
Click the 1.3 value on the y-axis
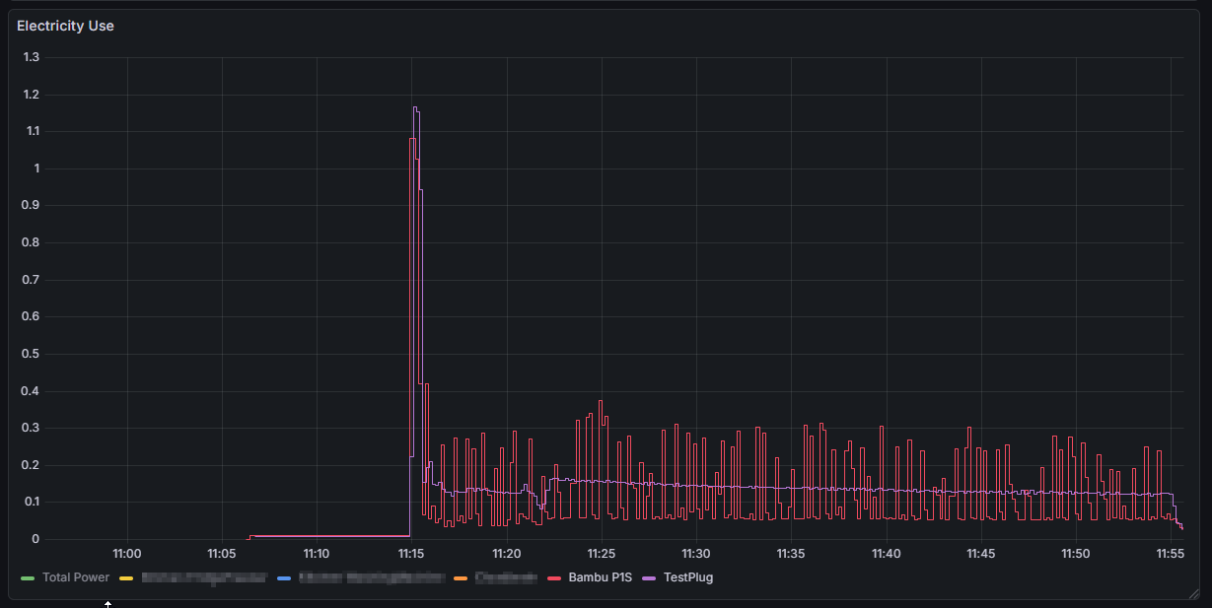[x=31, y=57]
